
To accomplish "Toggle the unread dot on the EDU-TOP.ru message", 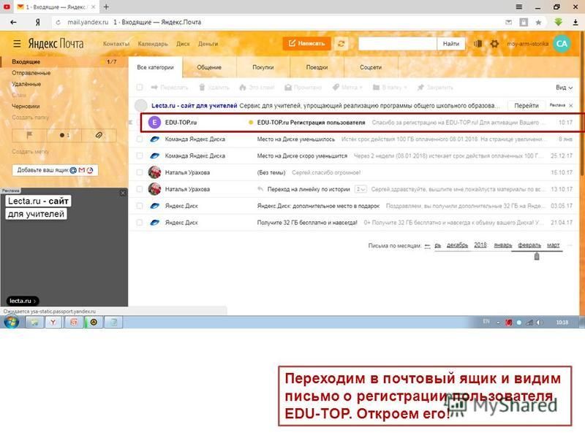I will 251,122.
